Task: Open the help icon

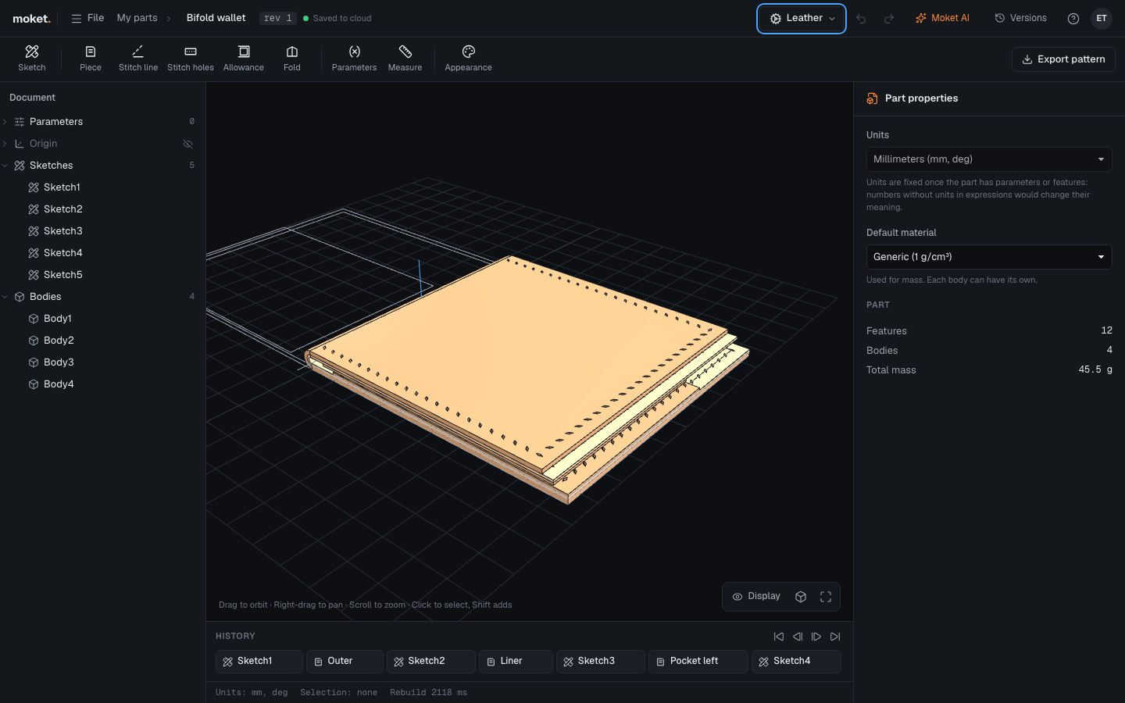Action: pos(1073,19)
